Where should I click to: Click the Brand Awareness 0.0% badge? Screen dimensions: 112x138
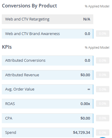102,34
